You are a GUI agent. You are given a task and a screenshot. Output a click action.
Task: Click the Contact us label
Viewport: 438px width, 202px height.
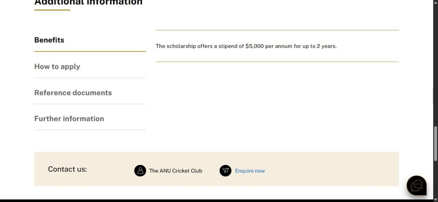[67, 169]
